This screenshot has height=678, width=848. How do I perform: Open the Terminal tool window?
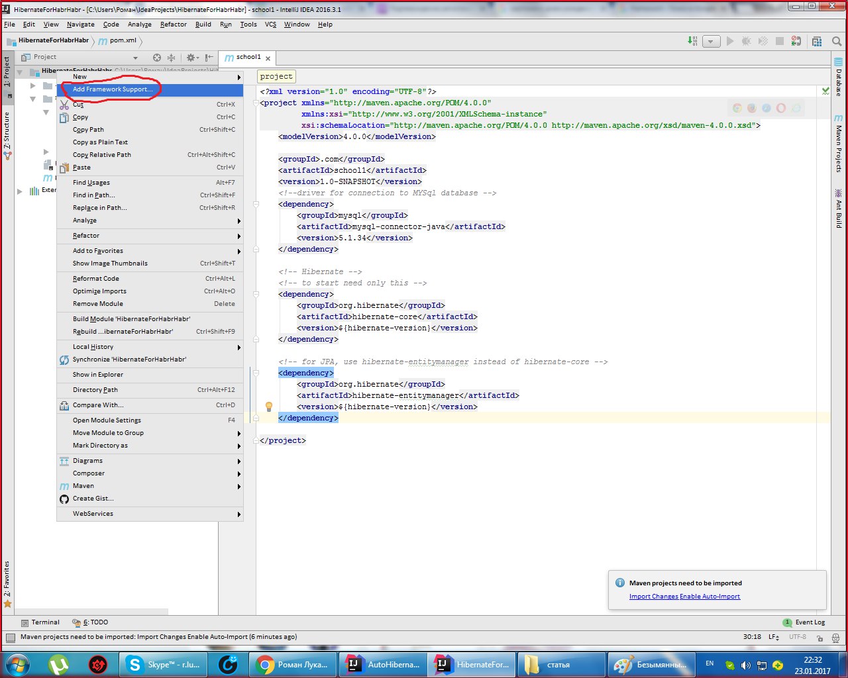tap(40, 622)
